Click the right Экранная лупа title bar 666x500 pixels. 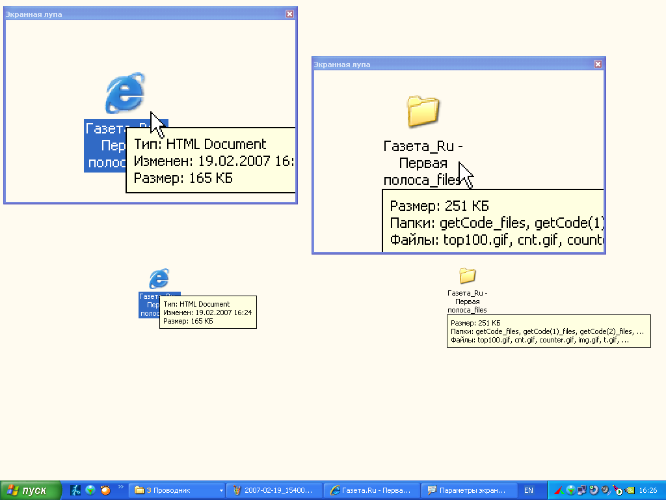(x=455, y=64)
